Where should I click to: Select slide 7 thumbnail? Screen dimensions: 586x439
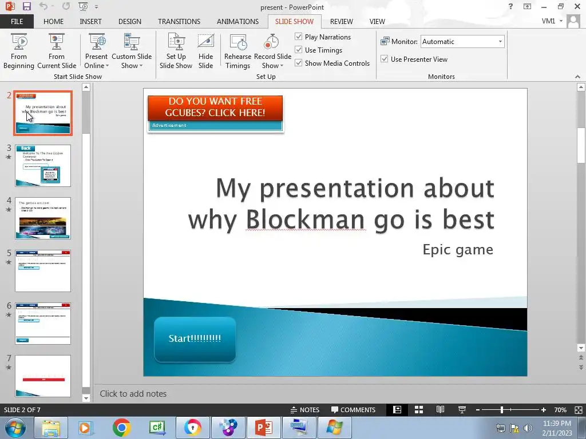[43, 376]
